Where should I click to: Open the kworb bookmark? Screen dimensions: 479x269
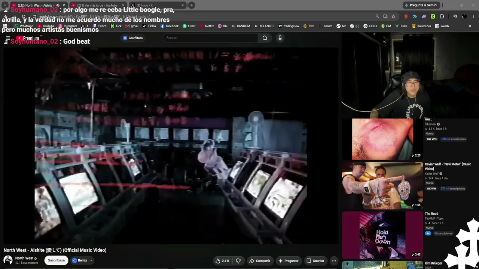(x=442, y=26)
